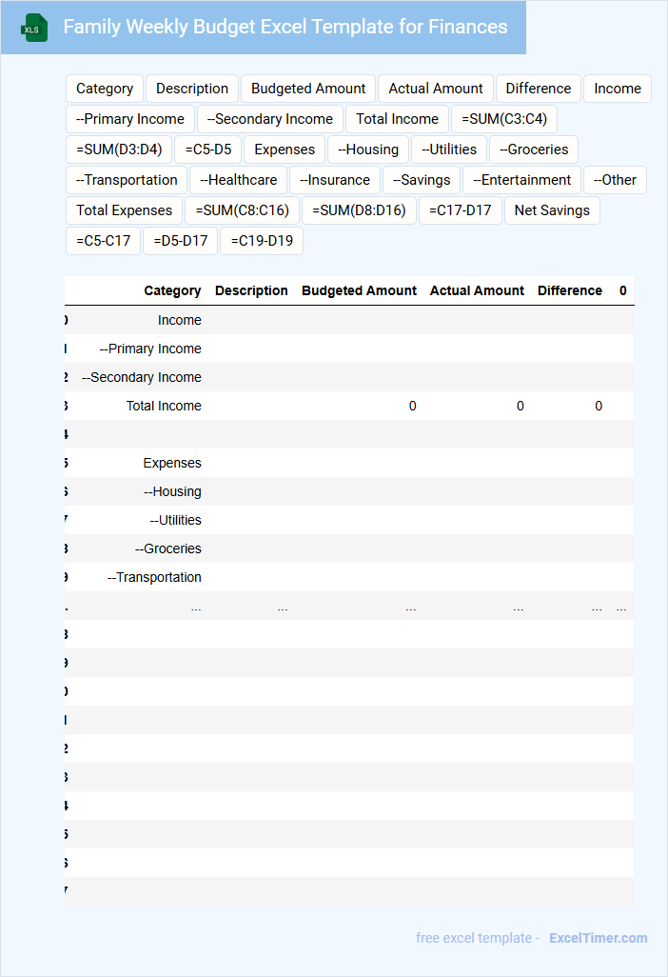668x977 pixels.
Task: Click the =C19-D19 tag
Action: 262,241
